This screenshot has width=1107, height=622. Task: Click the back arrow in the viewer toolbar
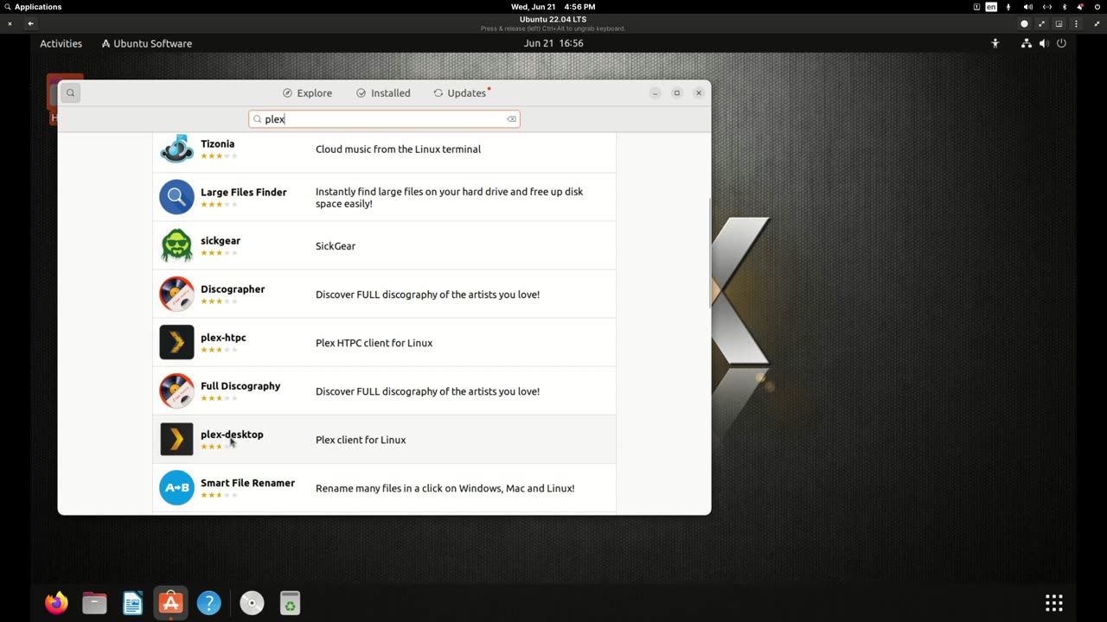coord(31,23)
